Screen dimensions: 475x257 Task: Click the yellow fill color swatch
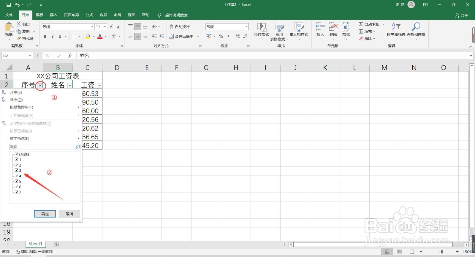click(x=88, y=36)
